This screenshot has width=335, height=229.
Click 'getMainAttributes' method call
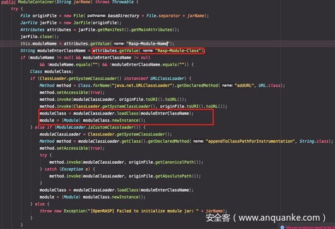151,30
